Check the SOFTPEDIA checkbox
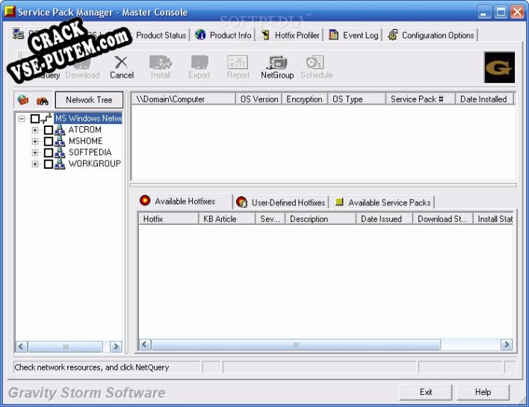Screen dimensions: 529x407 (49, 152)
